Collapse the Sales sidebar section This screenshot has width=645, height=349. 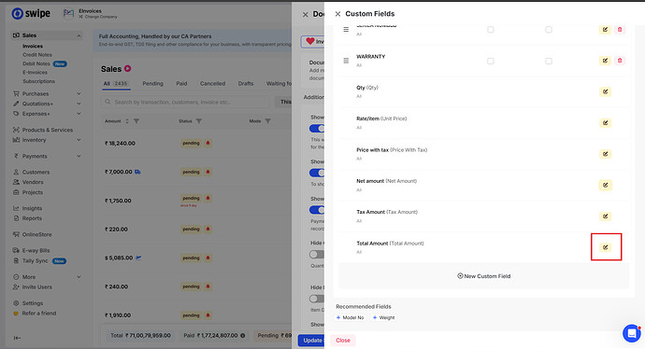pos(79,35)
